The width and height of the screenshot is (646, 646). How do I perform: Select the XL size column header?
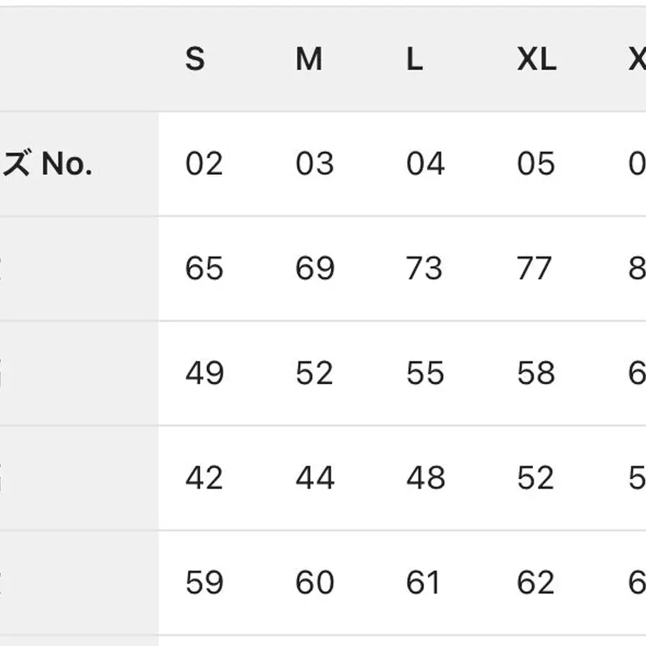coord(537,59)
